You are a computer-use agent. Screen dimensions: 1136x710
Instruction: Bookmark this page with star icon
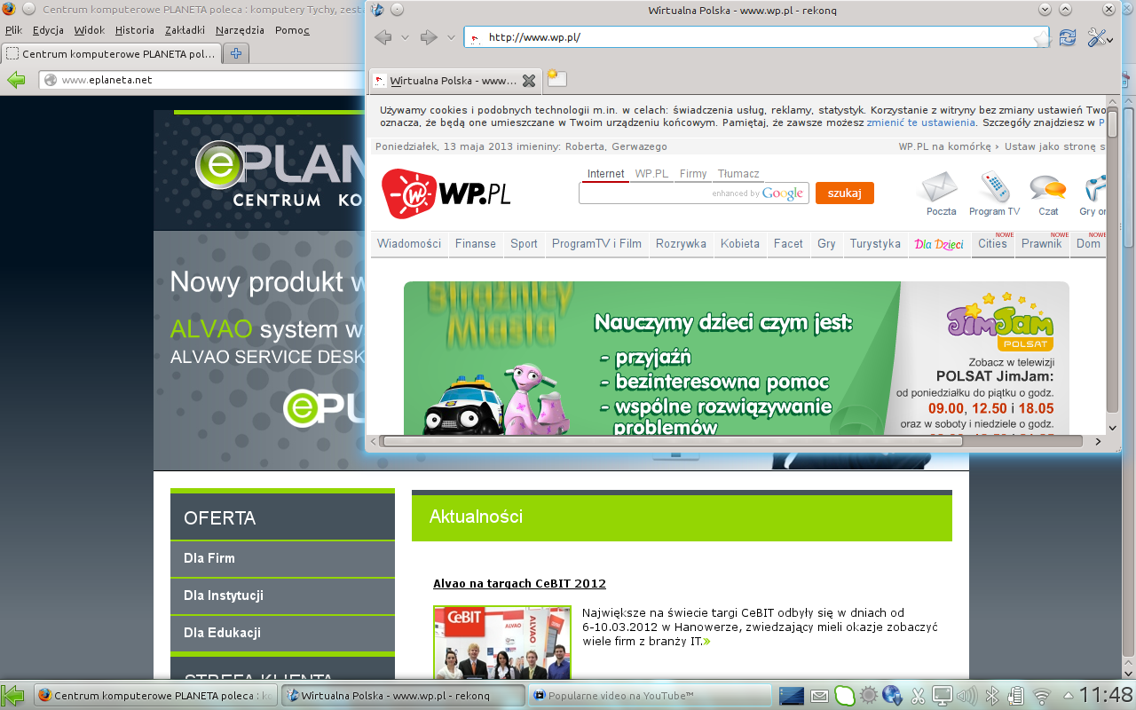pyautogui.click(x=1042, y=37)
